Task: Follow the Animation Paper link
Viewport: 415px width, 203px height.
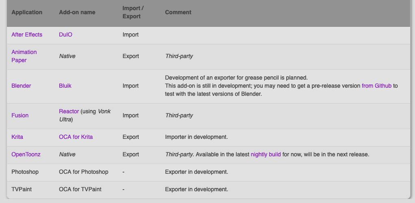Action: click(24, 56)
